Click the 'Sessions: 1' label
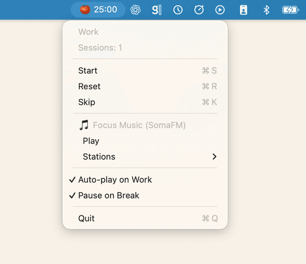The height and width of the screenshot is (264, 306). (100, 47)
